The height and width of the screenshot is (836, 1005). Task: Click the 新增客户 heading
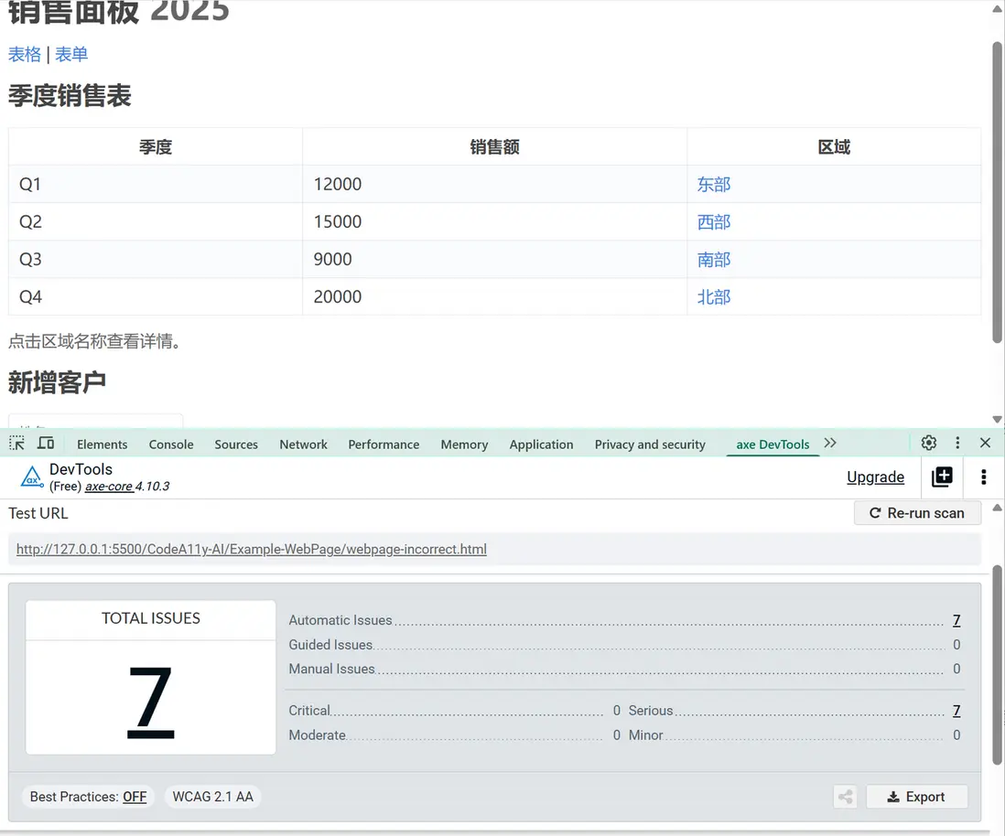tap(57, 382)
